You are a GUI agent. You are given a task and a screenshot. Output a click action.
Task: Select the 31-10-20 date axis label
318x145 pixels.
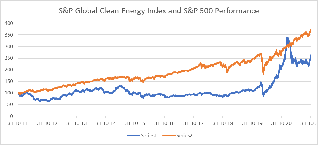[x=281, y=123]
